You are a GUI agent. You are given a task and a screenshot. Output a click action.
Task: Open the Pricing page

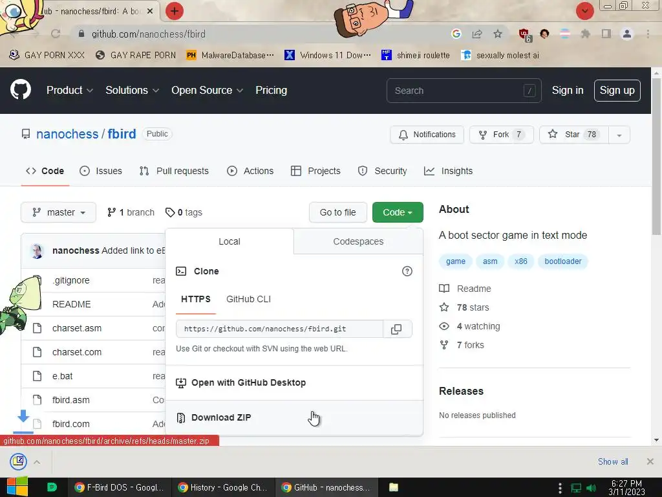coord(271,90)
